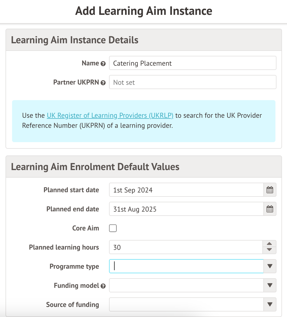This screenshot has width=287, height=317.
Task: Expand the Source of funding dropdown arrow
Action: pos(270,304)
